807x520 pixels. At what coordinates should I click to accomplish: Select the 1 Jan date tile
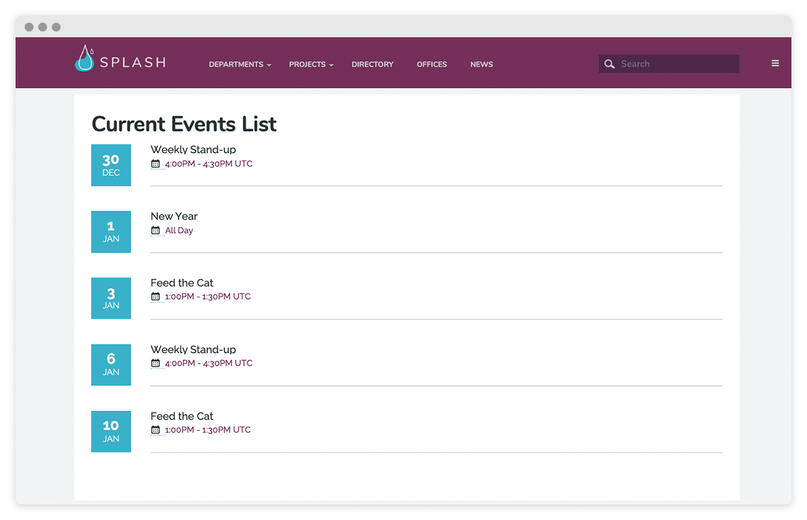111,232
